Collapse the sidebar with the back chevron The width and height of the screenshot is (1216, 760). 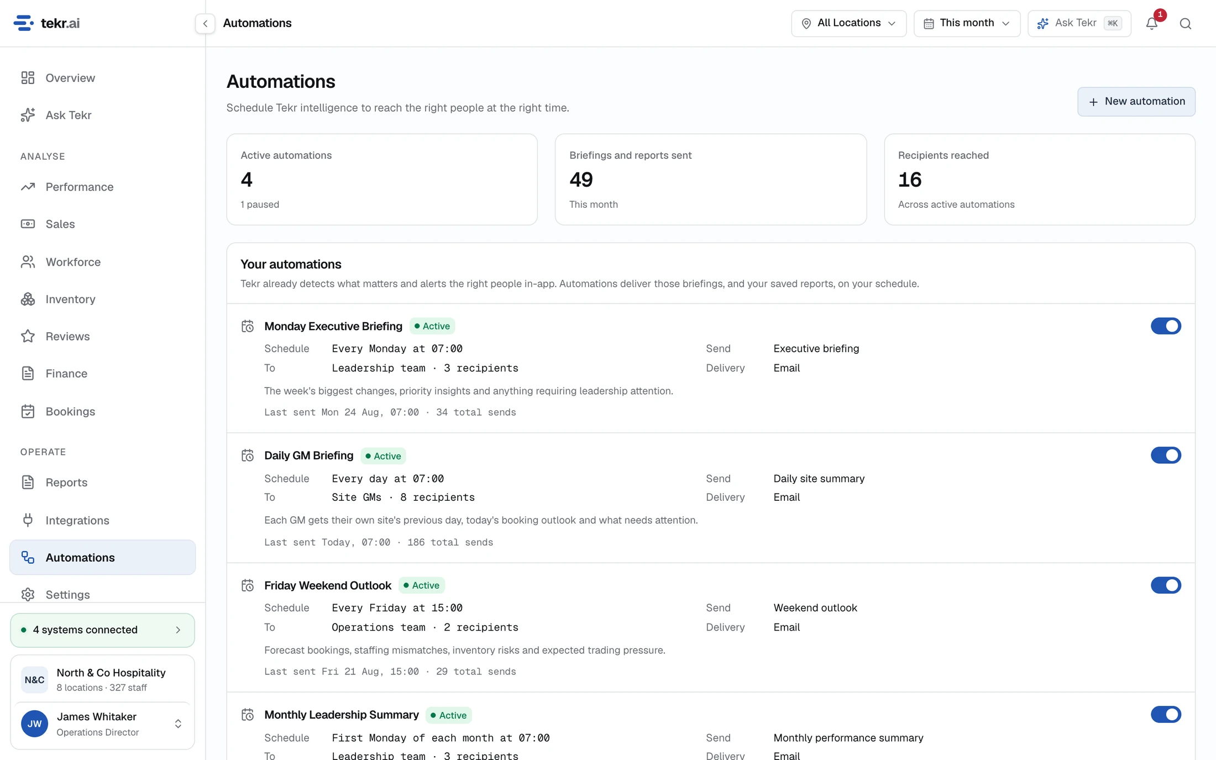(x=205, y=23)
